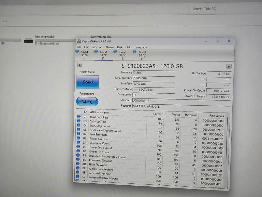Screen dimensions: 262x197
Task: Click the status icon of Read Error Rate
Action: tap(79, 116)
